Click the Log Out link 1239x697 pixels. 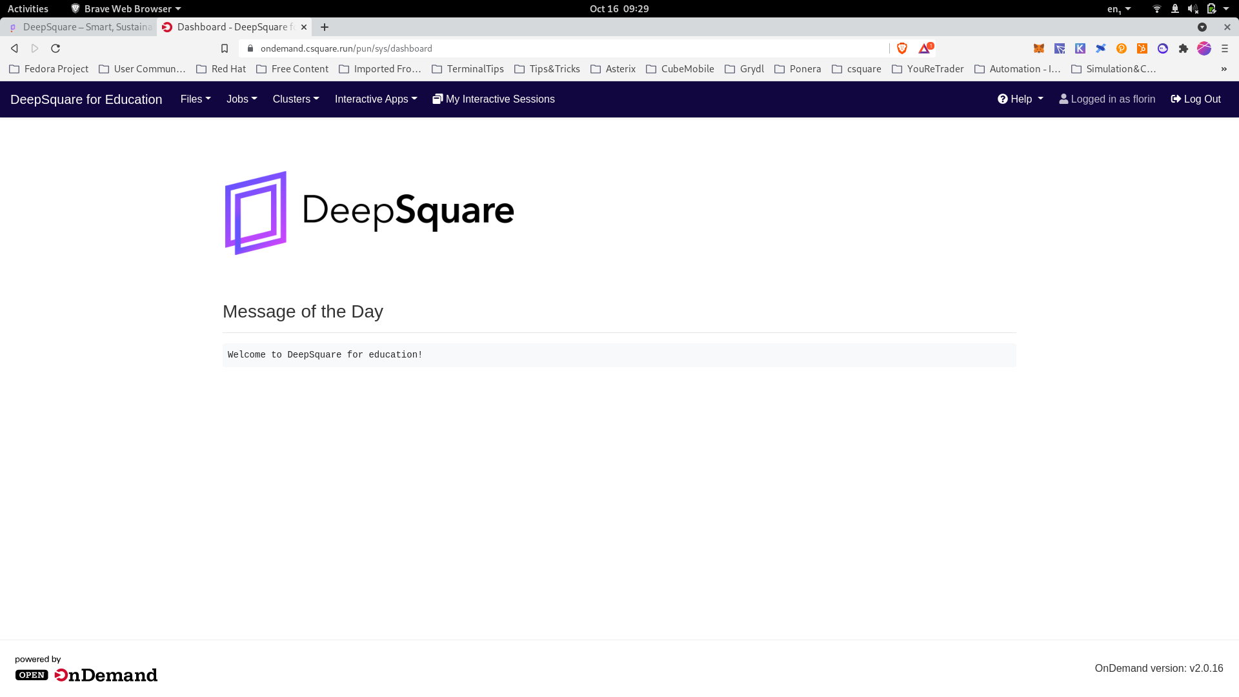(x=1196, y=99)
